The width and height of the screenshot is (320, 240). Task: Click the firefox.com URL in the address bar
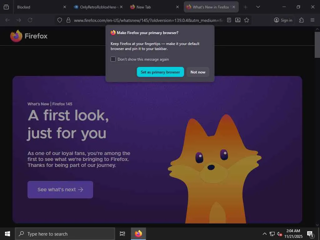(148, 20)
